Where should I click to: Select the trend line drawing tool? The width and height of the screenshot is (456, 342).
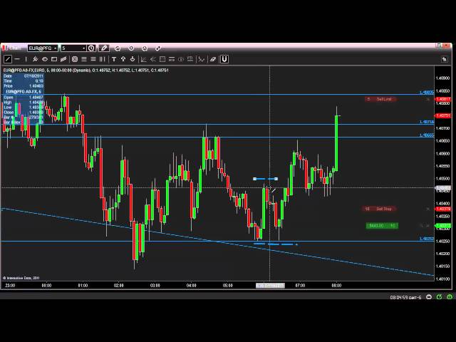click(8, 59)
